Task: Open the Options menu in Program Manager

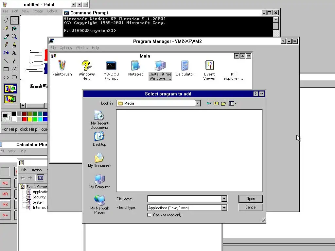Action: pyautogui.click(x=65, y=48)
